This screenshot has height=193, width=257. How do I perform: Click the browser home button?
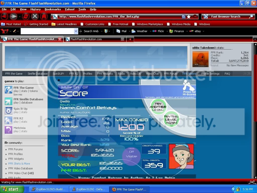pos(44,17)
